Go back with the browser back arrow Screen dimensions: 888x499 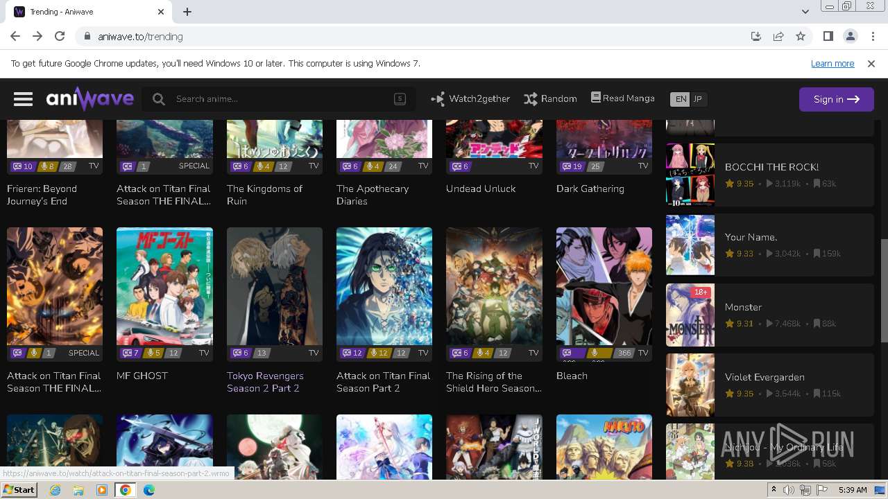15,37
